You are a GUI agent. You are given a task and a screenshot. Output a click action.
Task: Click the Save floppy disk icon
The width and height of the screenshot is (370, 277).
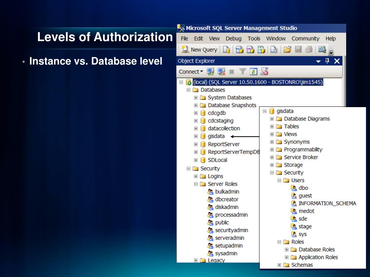(298, 49)
